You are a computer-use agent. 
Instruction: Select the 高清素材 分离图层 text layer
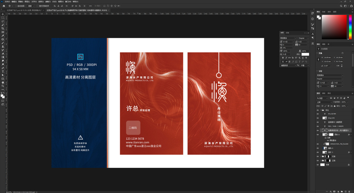coord(335,122)
